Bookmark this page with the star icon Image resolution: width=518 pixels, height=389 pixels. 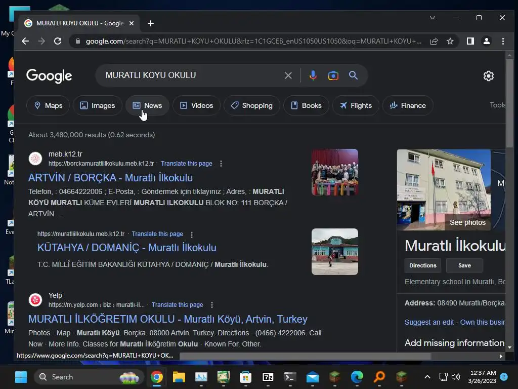point(450,41)
